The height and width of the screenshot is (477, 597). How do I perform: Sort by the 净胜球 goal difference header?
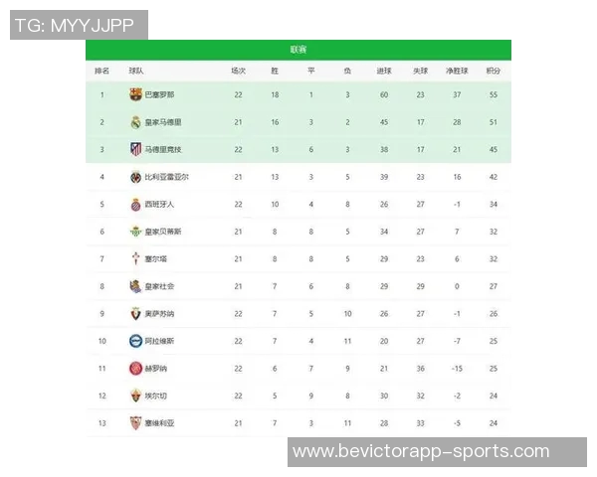coord(457,71)
